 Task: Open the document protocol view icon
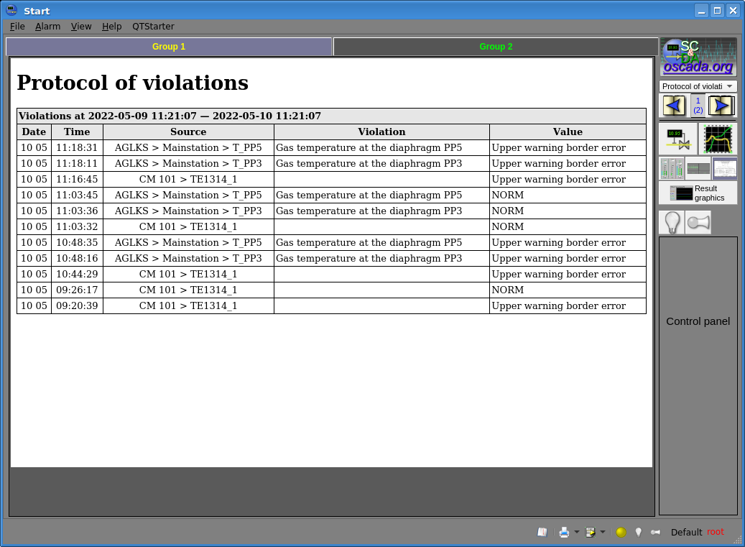point(724,168)
